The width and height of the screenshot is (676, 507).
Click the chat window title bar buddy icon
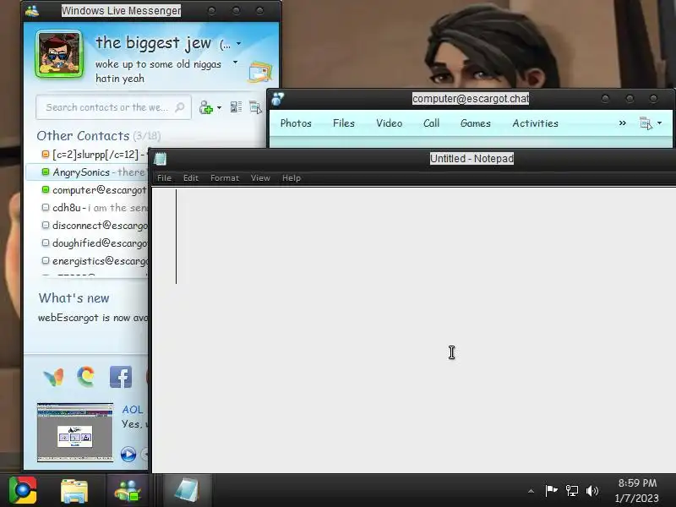click(x=278, y=99)
